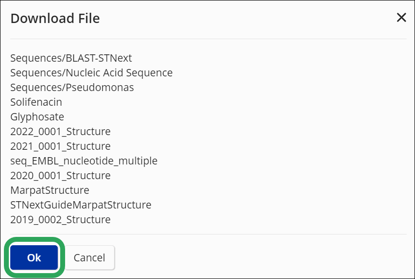The width and height of the screenshot is (415, 279).
Task: Pick the 2020_0001_Structure entry
Action: click(60, 176)
